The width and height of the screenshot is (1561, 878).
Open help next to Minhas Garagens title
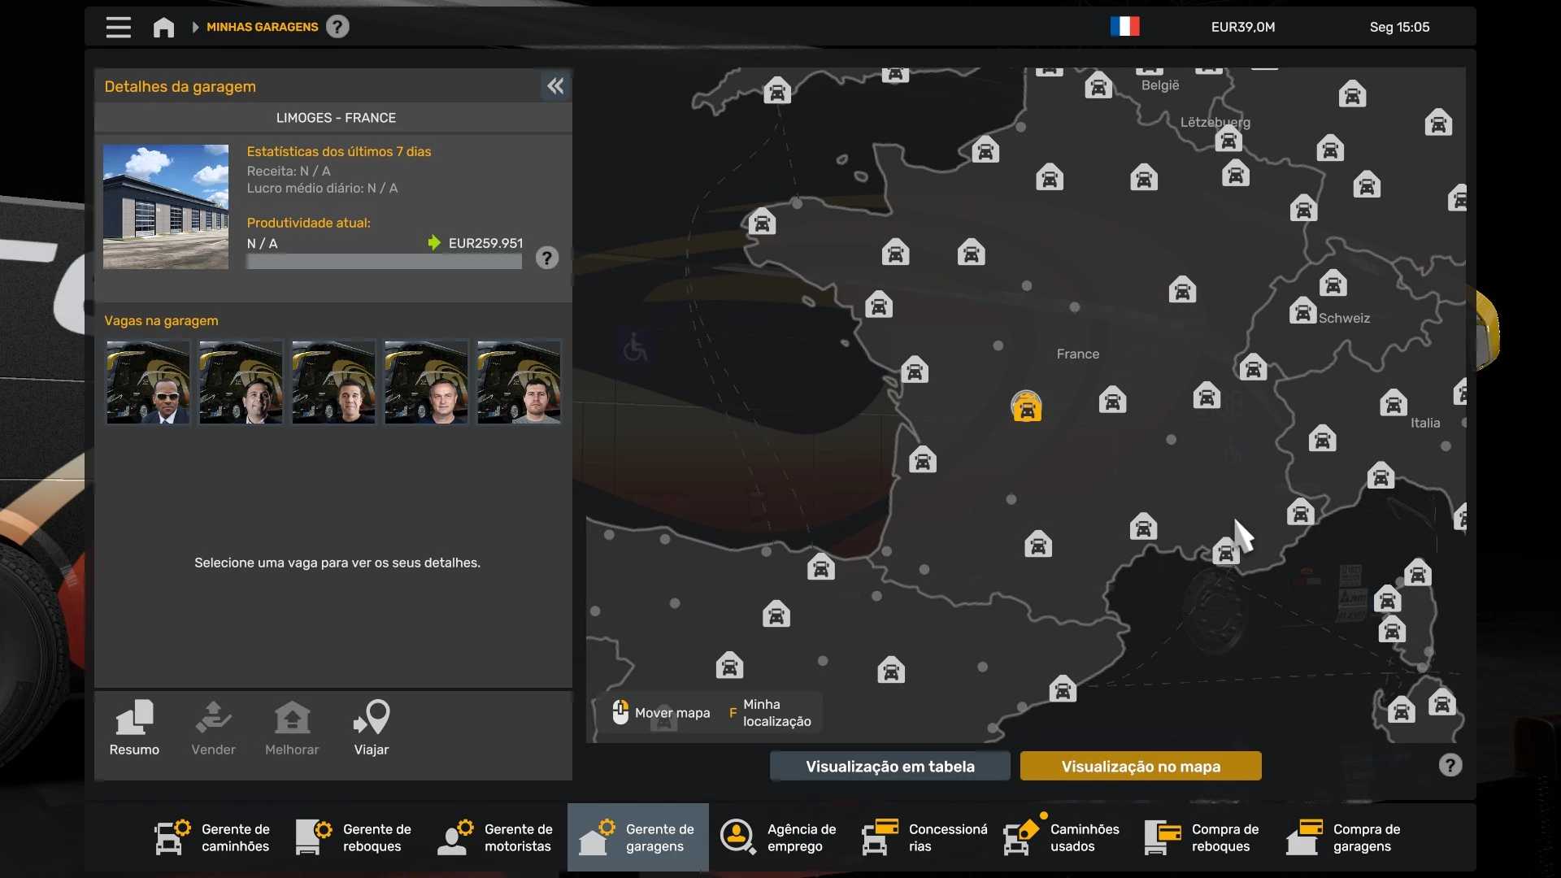337,27
